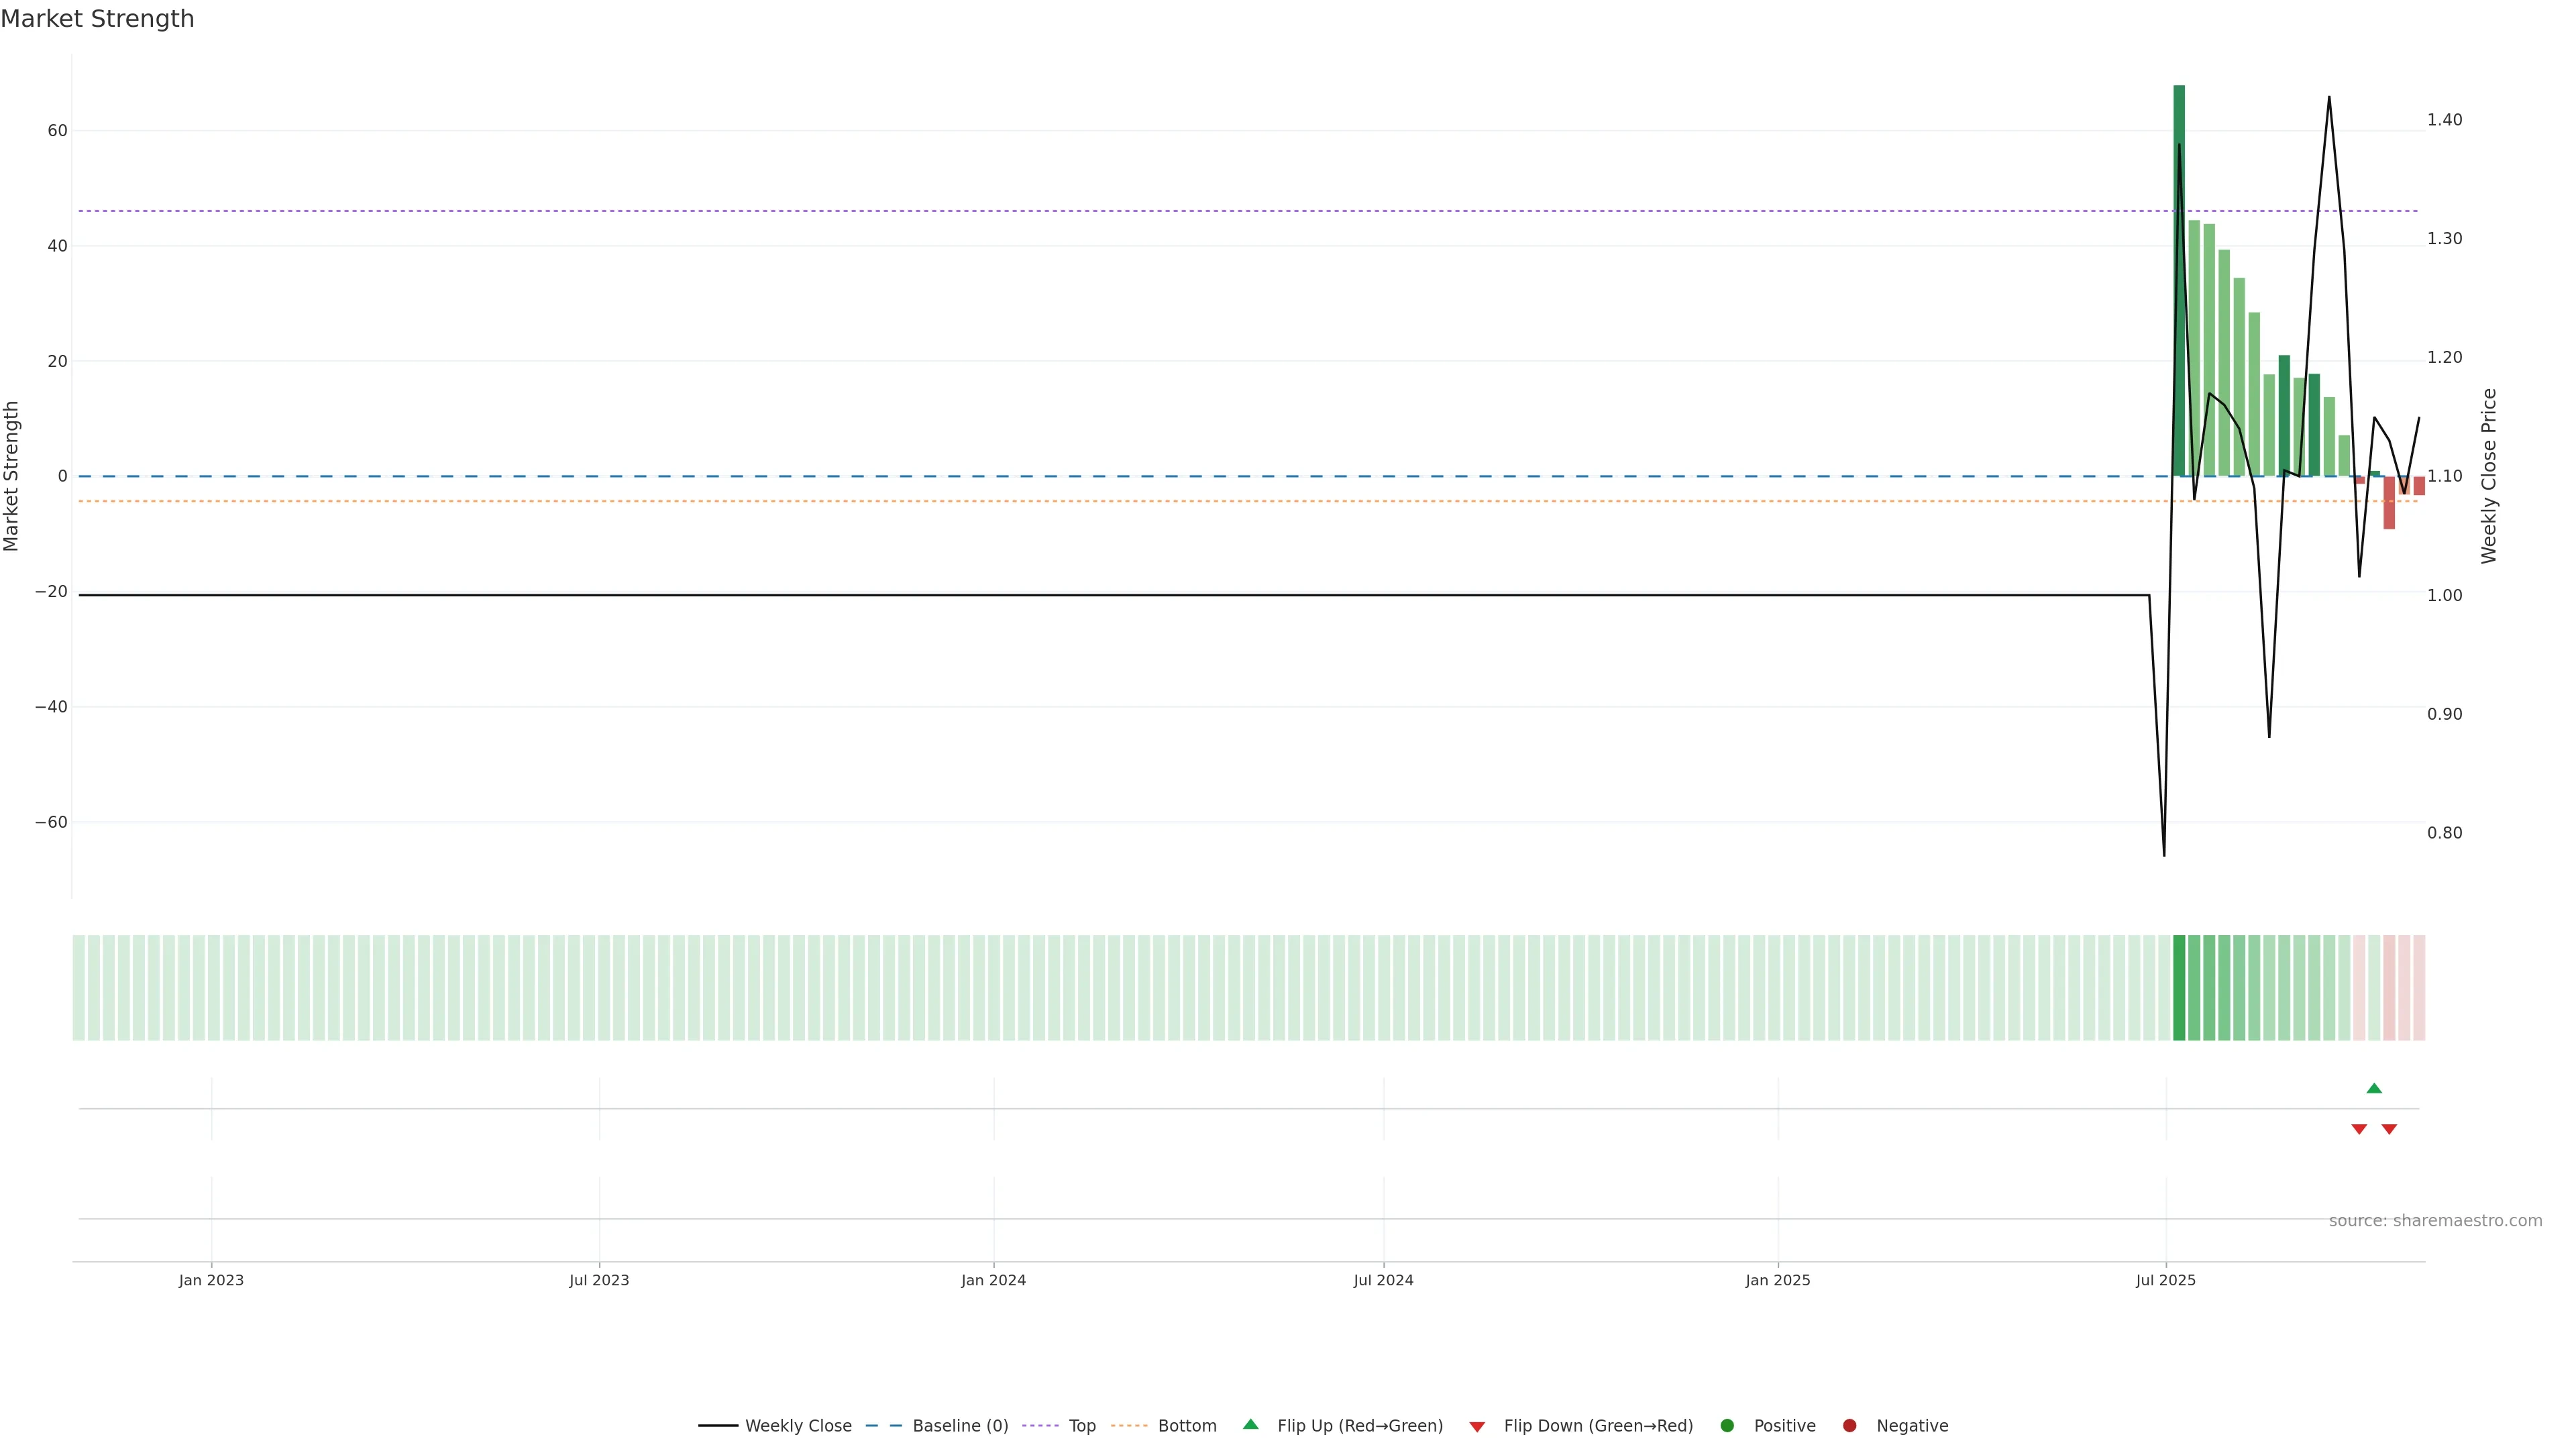The image size is (2576, 1449).
Task: Click the green Flip Up triangle marker
Action: [2374, 1088]
